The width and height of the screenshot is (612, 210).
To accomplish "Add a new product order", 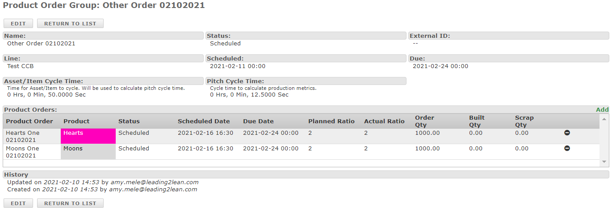I will (602, 110).
